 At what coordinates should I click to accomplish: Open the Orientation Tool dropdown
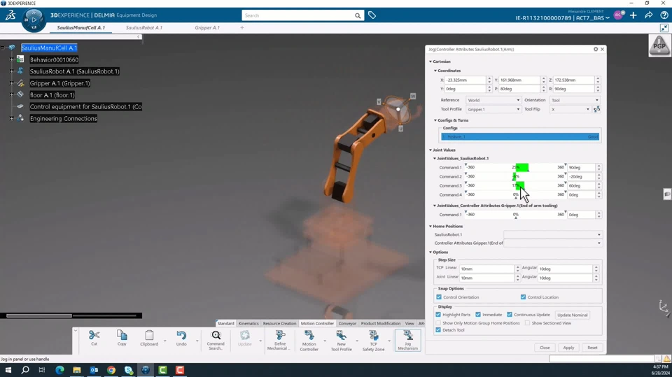pos(575,100)
